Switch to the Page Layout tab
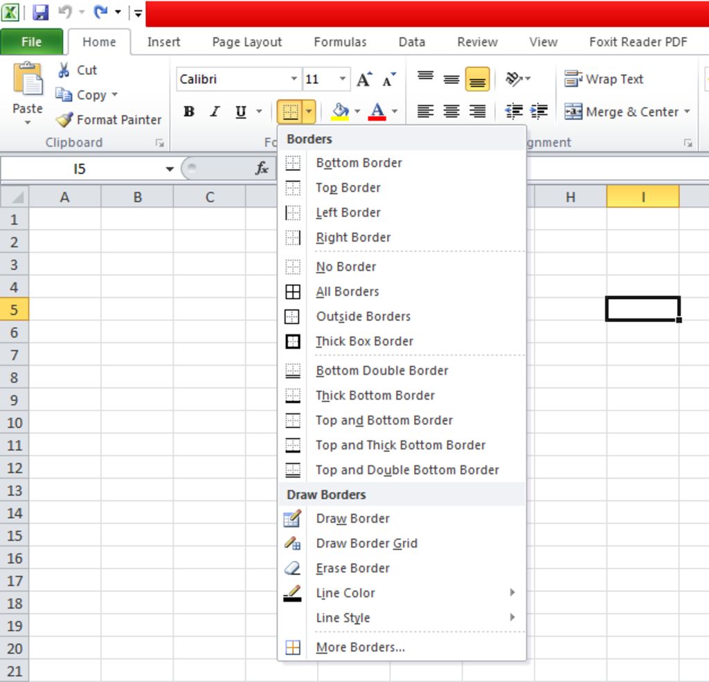Image resolution: width=709 pixels, height=682 pixels. click(247, 42)
